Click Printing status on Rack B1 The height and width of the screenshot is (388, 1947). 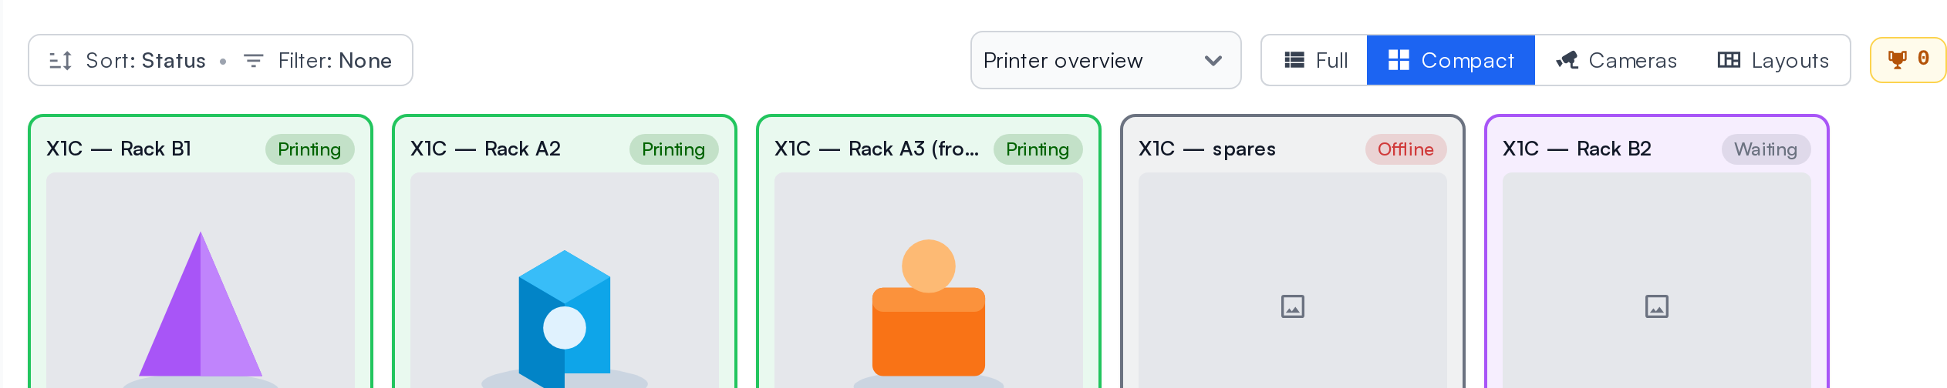[309, 149]
